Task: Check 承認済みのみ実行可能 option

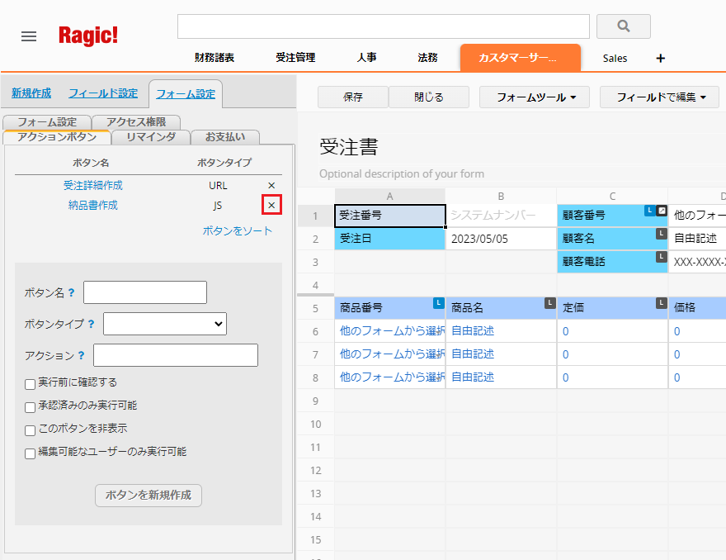Action: click(31, 406)
